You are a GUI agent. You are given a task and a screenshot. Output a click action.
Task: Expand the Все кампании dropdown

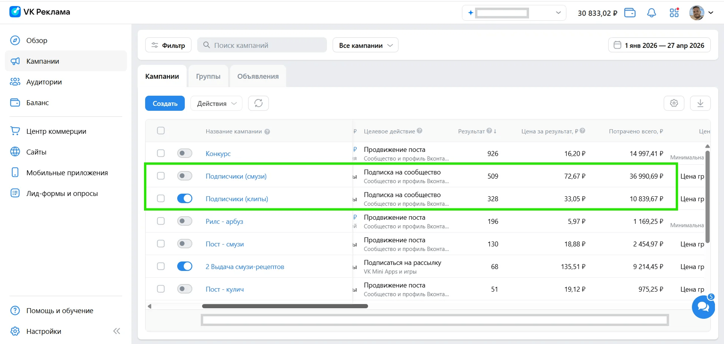click(x=365, y=45)
